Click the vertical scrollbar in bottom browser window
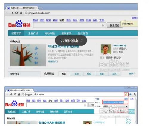This screenshot has width=149, height=126. [136, 110]
